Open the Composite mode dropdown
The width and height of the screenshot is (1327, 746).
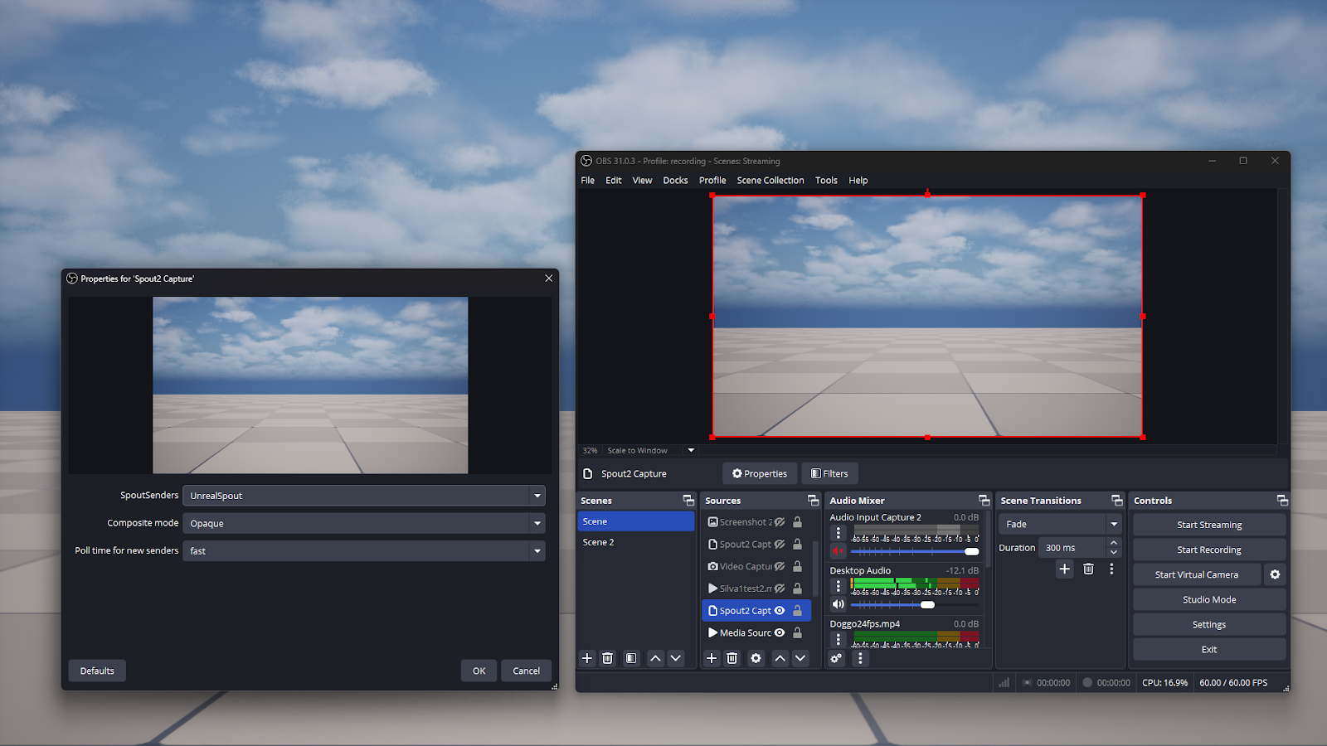point(363,524)
